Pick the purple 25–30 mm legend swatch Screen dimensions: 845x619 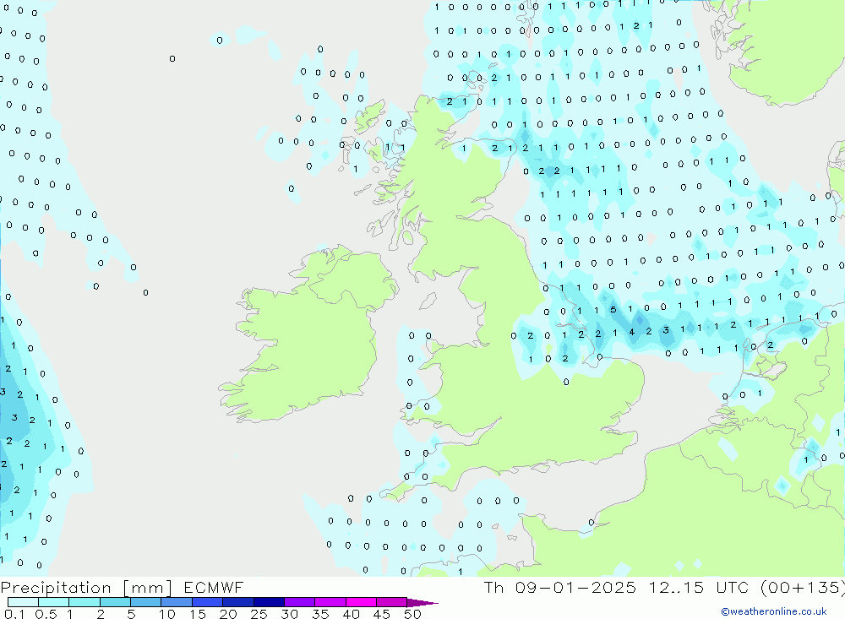269,603
